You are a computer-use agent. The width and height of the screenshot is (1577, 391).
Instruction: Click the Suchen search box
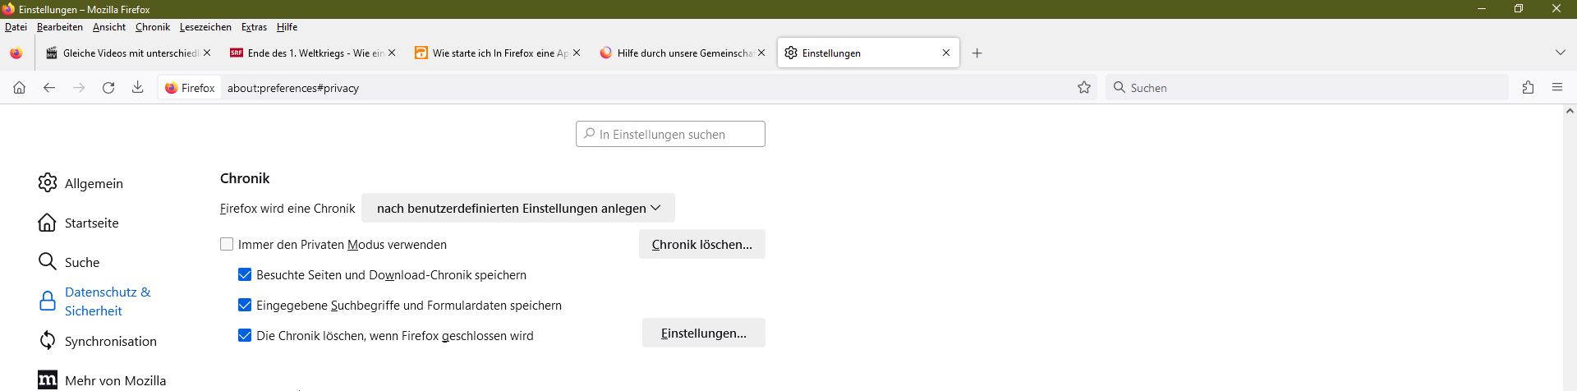[1306, 88]
